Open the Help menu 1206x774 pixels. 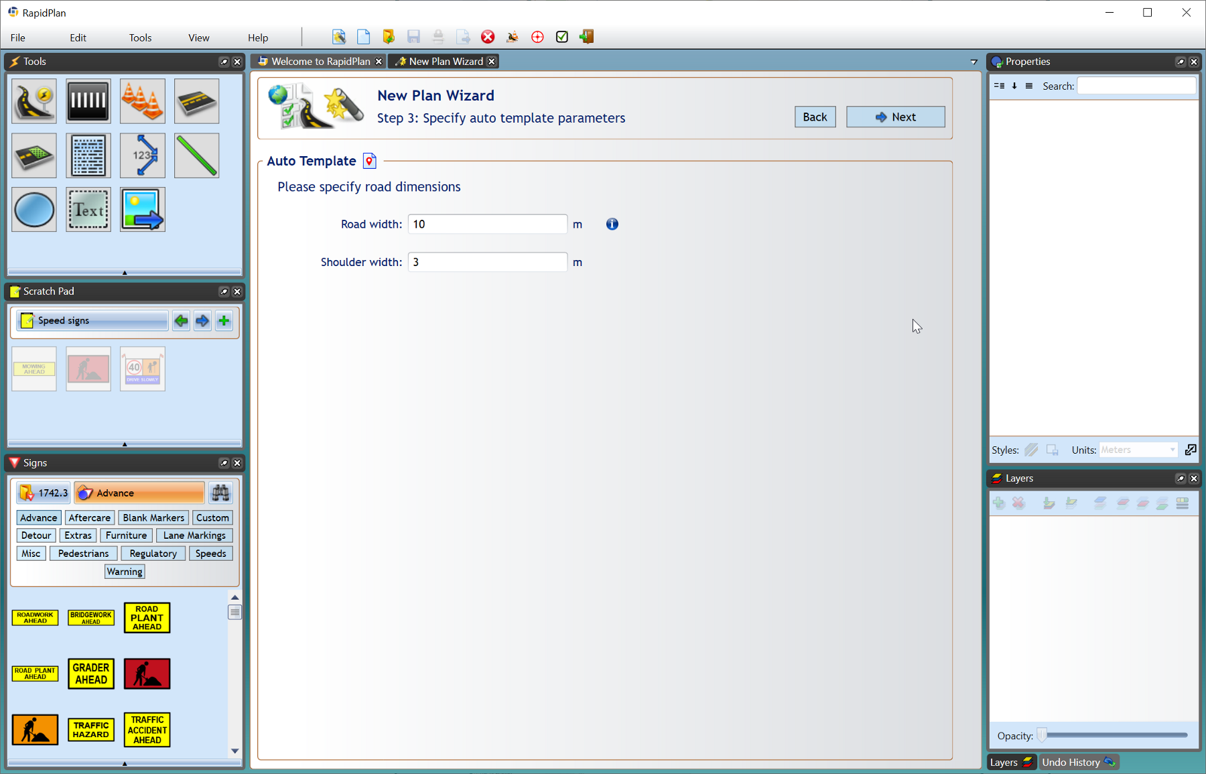(258, 38)
